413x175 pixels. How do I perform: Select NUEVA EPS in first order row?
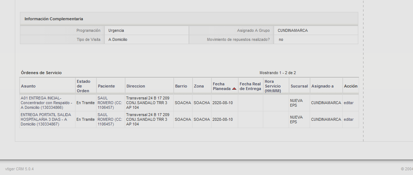(296, 103)
